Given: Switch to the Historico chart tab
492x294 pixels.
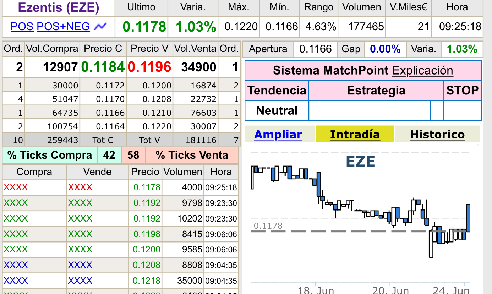Looking at the screenshot, I should (437, 135).
